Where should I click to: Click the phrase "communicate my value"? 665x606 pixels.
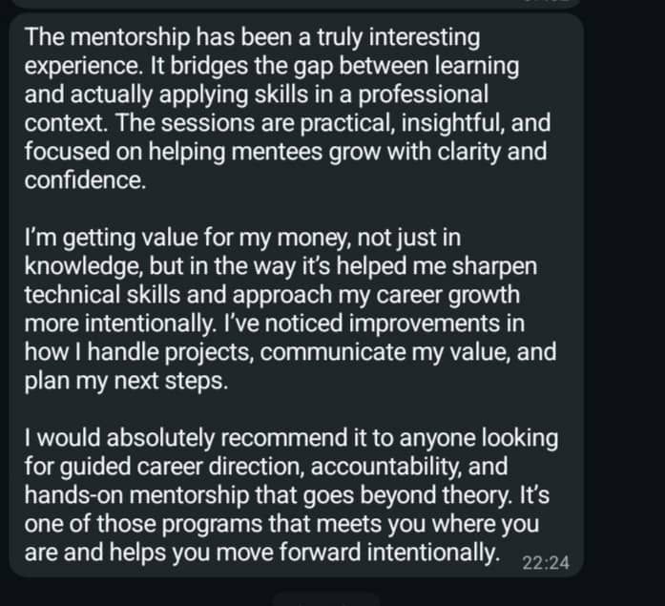pos(384,352)
